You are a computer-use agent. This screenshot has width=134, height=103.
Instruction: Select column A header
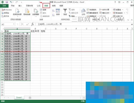17,29
